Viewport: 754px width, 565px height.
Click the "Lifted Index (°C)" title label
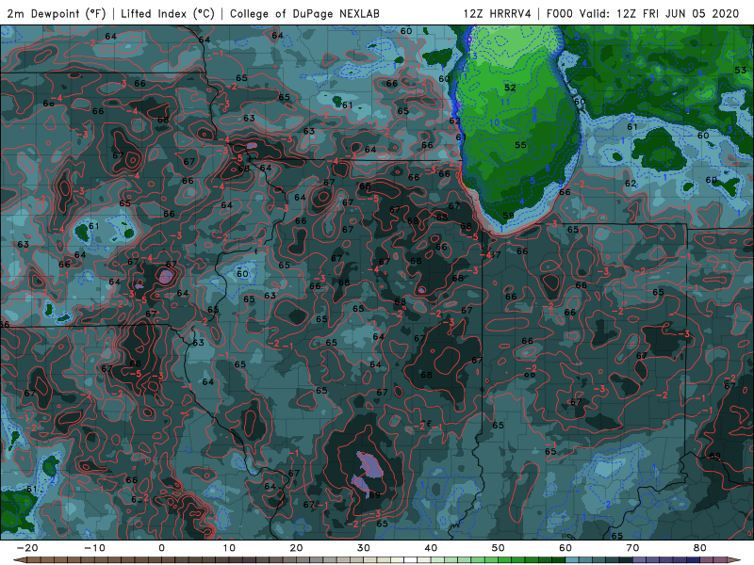pyautogui.click(x=168, y=13)
